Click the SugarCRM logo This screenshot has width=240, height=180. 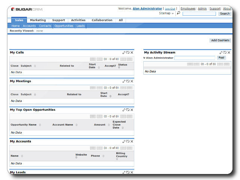tap(23, 9)
